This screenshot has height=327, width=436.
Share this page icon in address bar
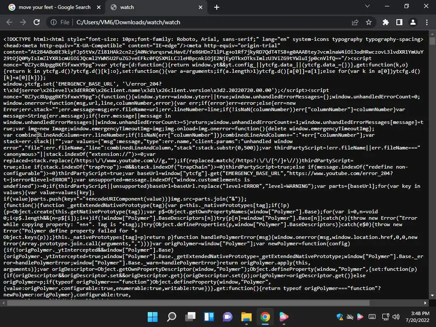(355, 22)
